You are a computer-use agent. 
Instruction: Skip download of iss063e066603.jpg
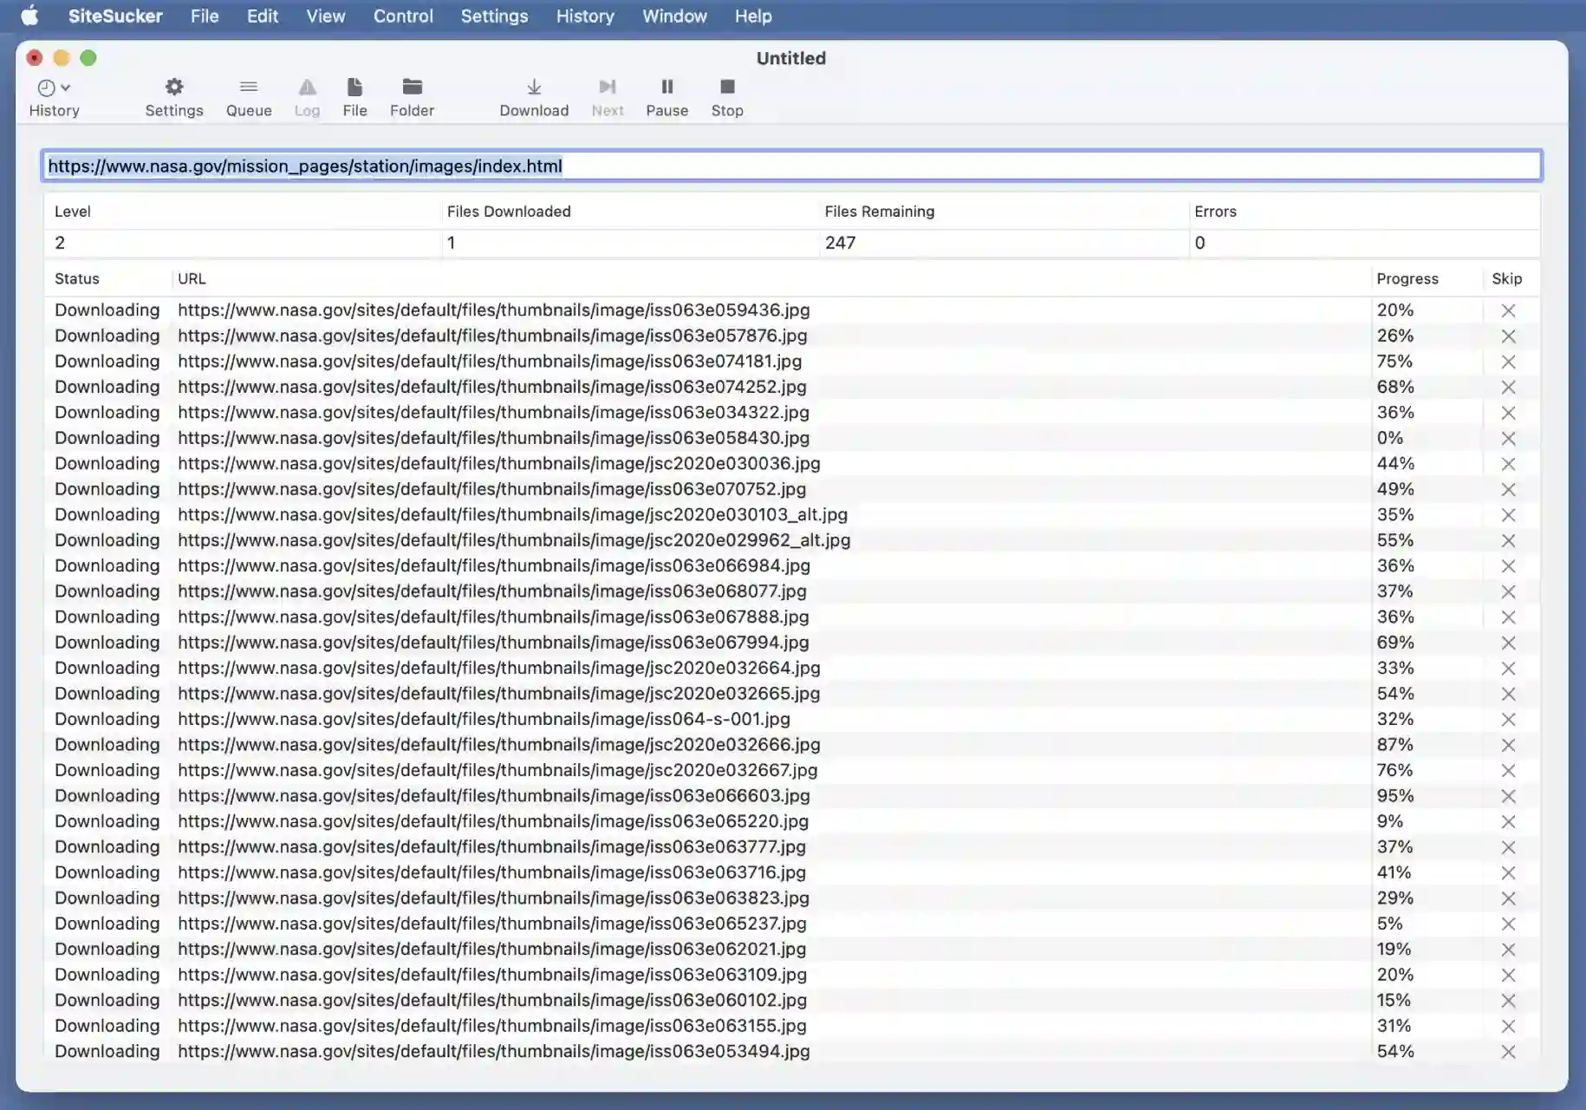point(1508,796)
